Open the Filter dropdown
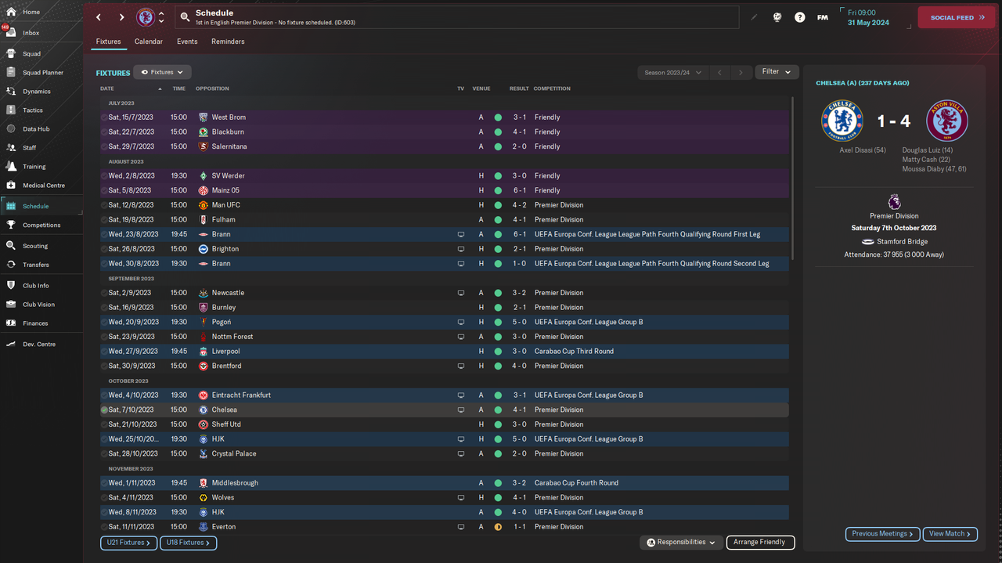1002x563 pixels. point(777,72)
